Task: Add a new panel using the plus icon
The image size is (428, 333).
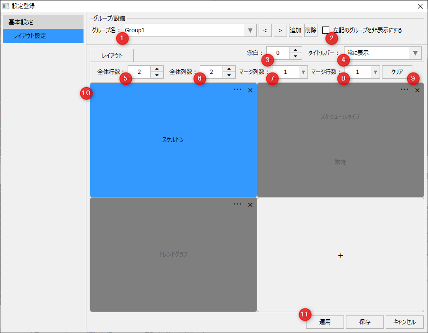Action: pyautogui.click(x=340, y=255)
